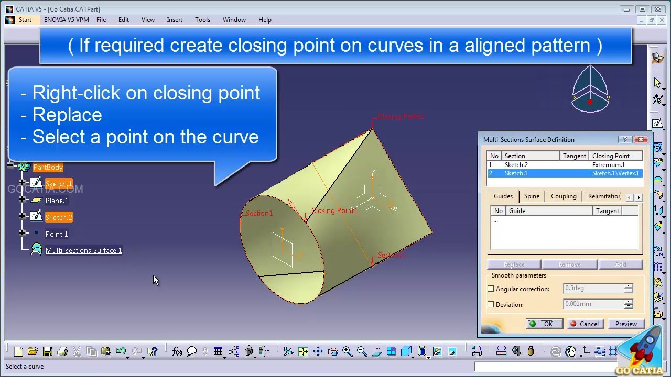Click the Sketcher icon in right toolbar

coord(657,124)
